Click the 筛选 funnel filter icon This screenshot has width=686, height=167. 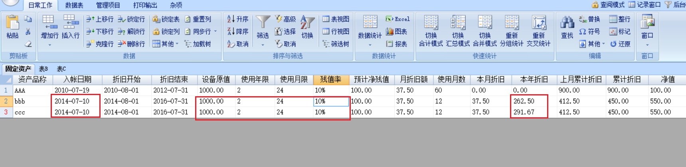point(263,22)
